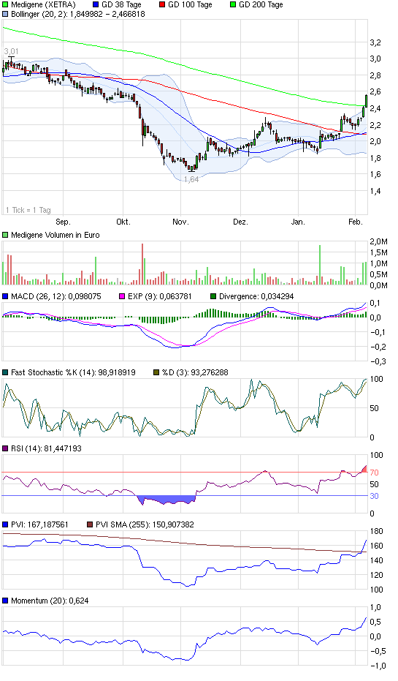Select the GD 200 Tage label
Image resolution: width=398 pixels, height=681 pixels.
[x=261, y=5]
